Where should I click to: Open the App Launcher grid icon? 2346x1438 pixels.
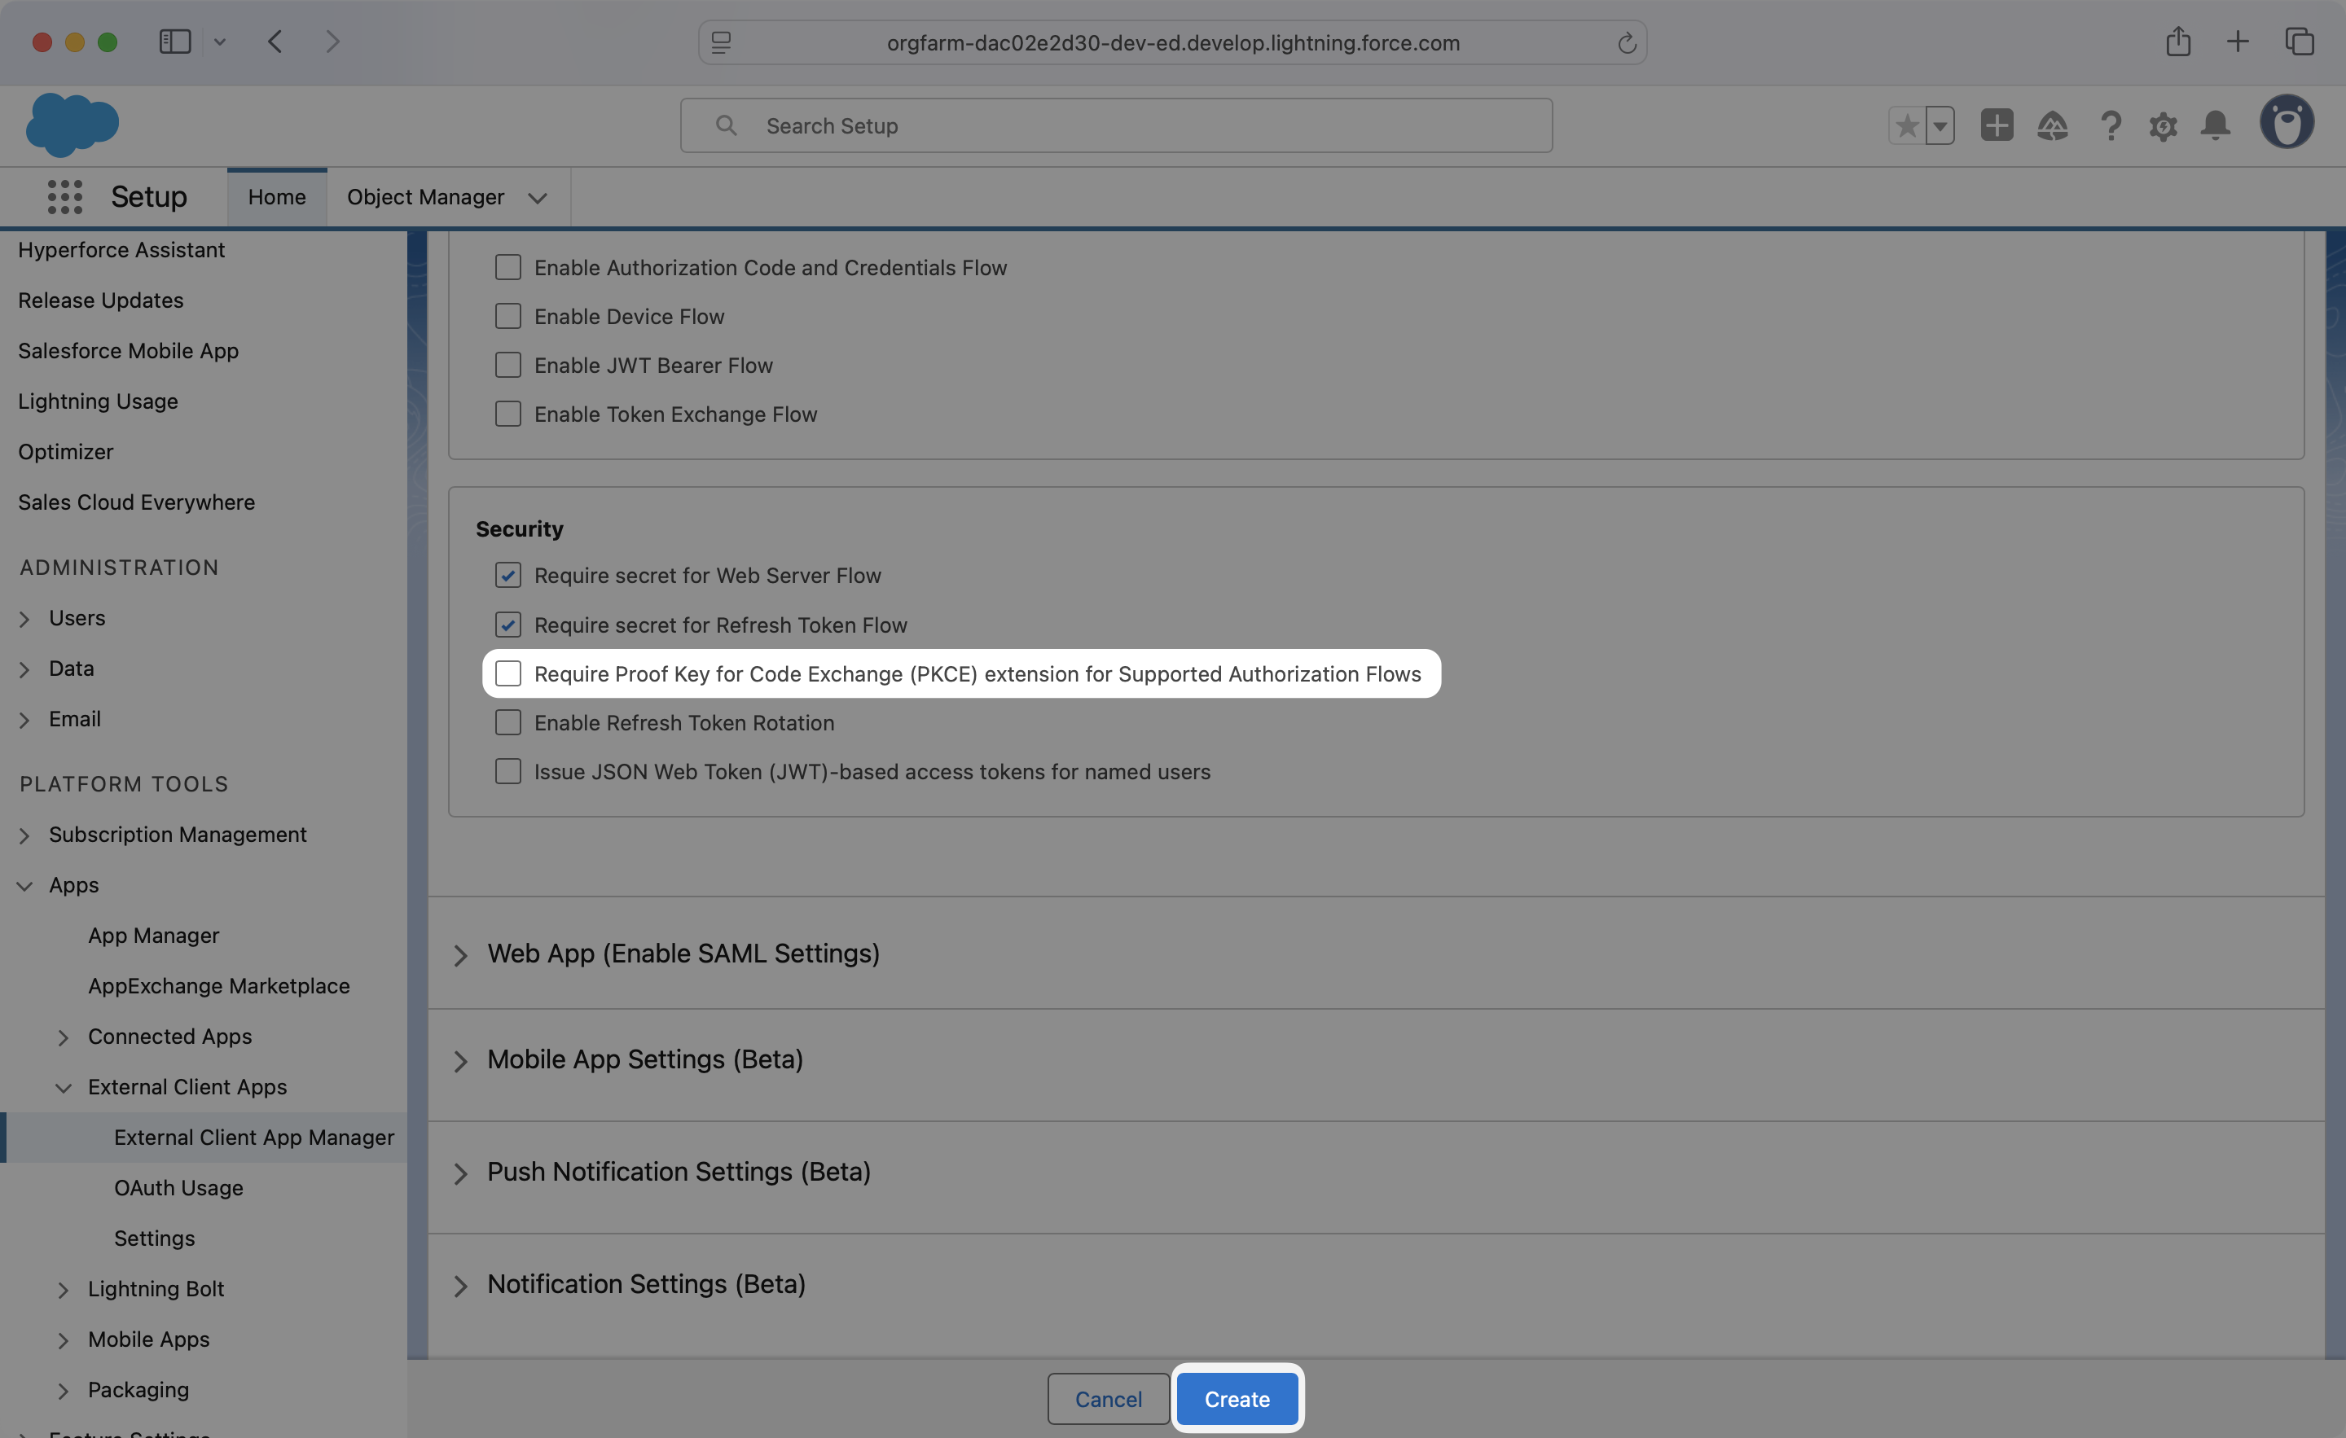coord(64,197)
